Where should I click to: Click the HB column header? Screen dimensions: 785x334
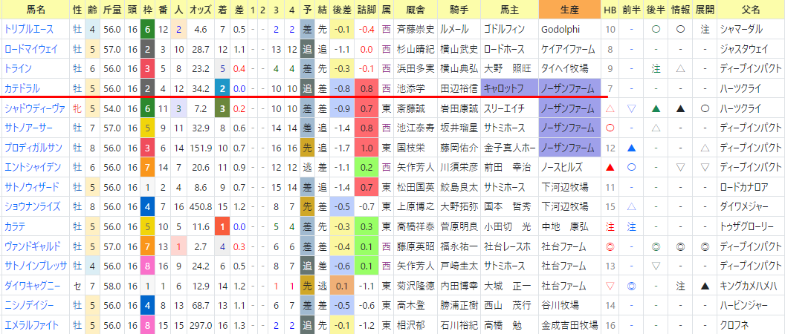point(610,10)
